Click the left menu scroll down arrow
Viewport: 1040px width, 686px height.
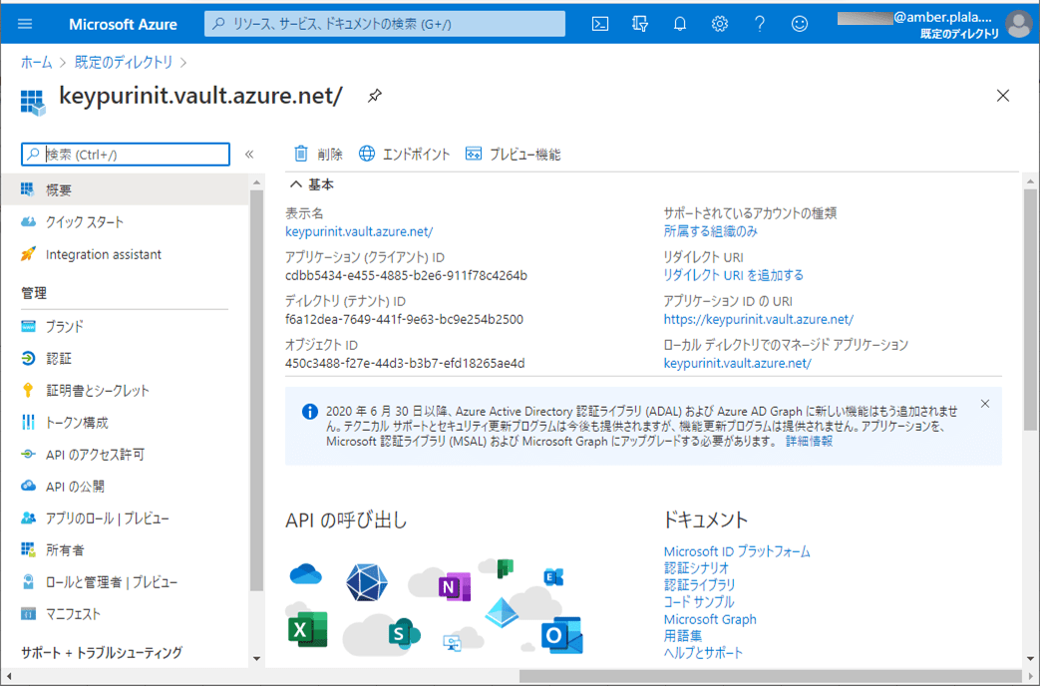(256, 659)
